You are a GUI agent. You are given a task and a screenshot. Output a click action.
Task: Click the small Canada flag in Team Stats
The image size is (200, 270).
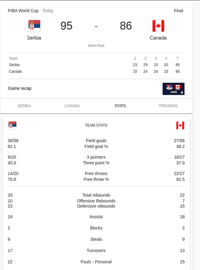pyautogui.click(x=180, y=125)
